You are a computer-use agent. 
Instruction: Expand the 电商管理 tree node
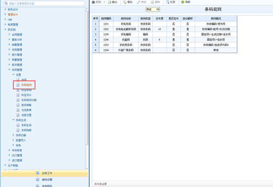5,24
